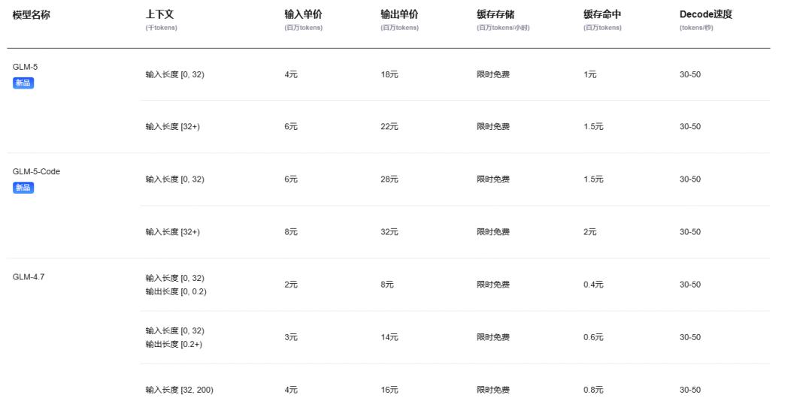Select the 22元 output price cell

point(389,127)
